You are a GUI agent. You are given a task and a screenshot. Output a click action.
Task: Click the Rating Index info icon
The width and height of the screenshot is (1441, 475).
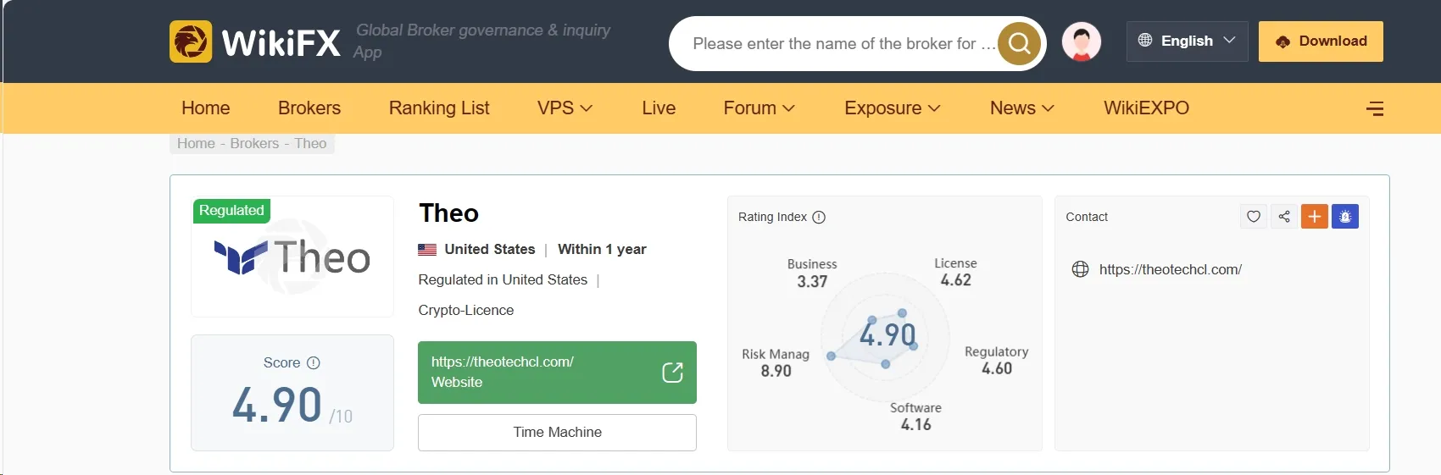click(x=819, y=217)
